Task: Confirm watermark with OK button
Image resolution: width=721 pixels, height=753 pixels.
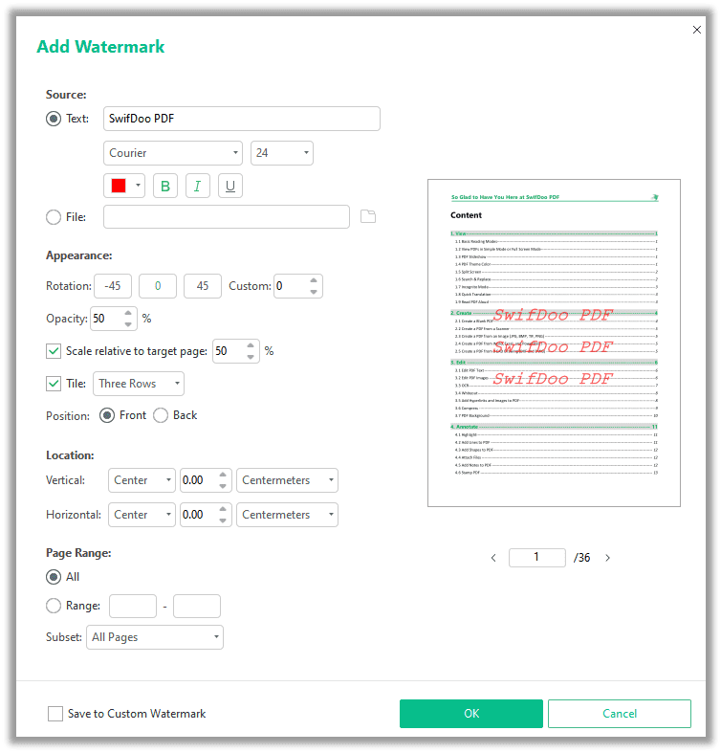Action: click(x=470, y=714)
